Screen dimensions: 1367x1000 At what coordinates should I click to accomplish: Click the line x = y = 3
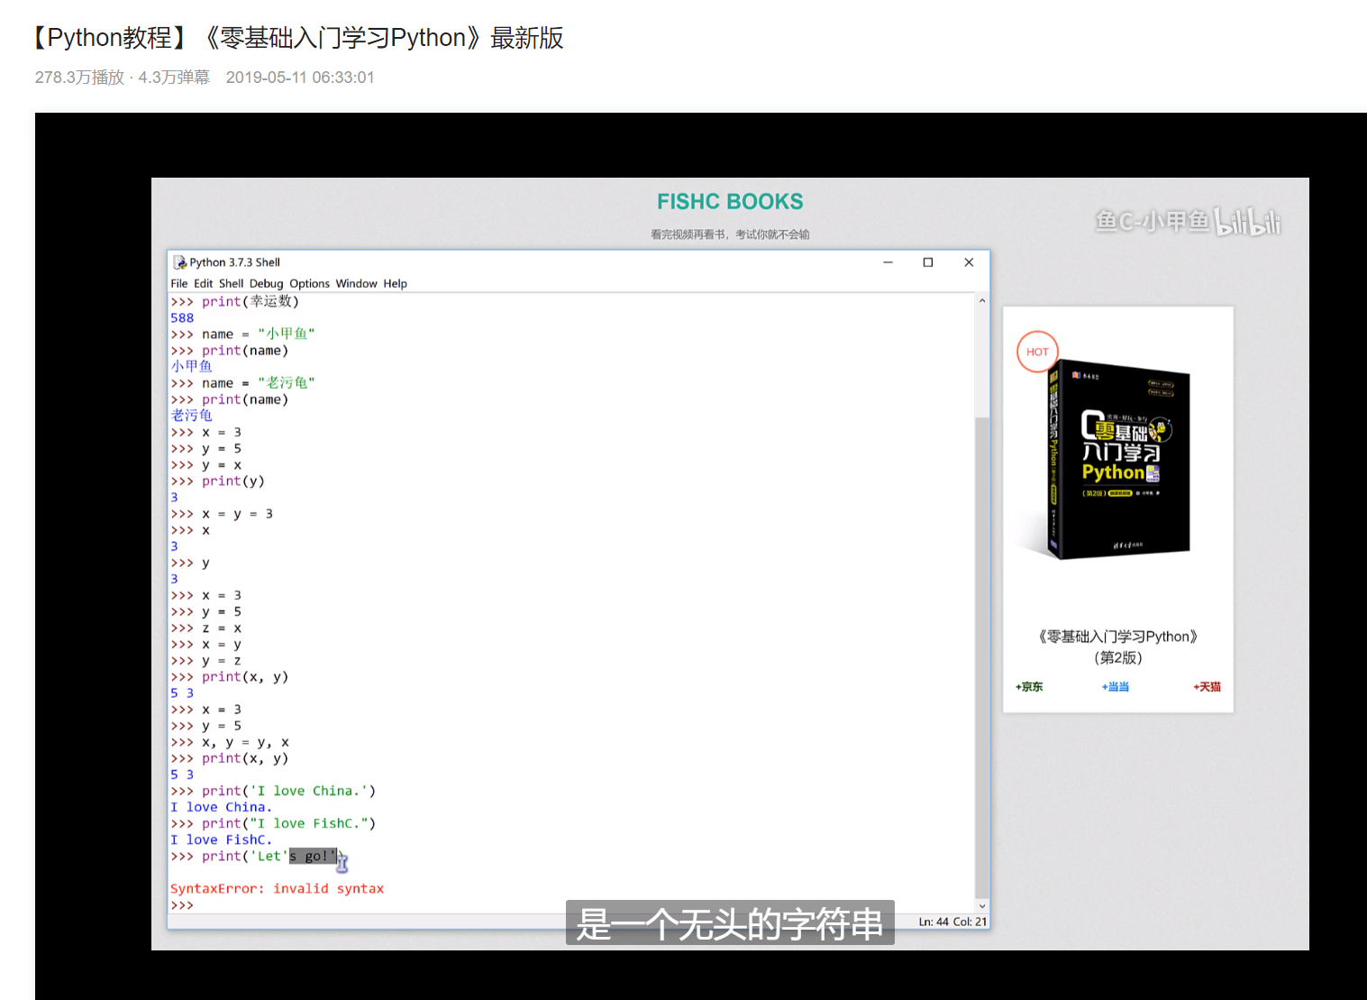(x=222, y=514)
